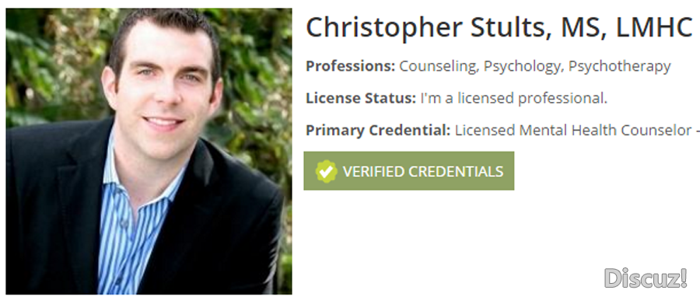
Task: Click the MS degree abbreviation in heading
Action: click(x=584, y=29)
